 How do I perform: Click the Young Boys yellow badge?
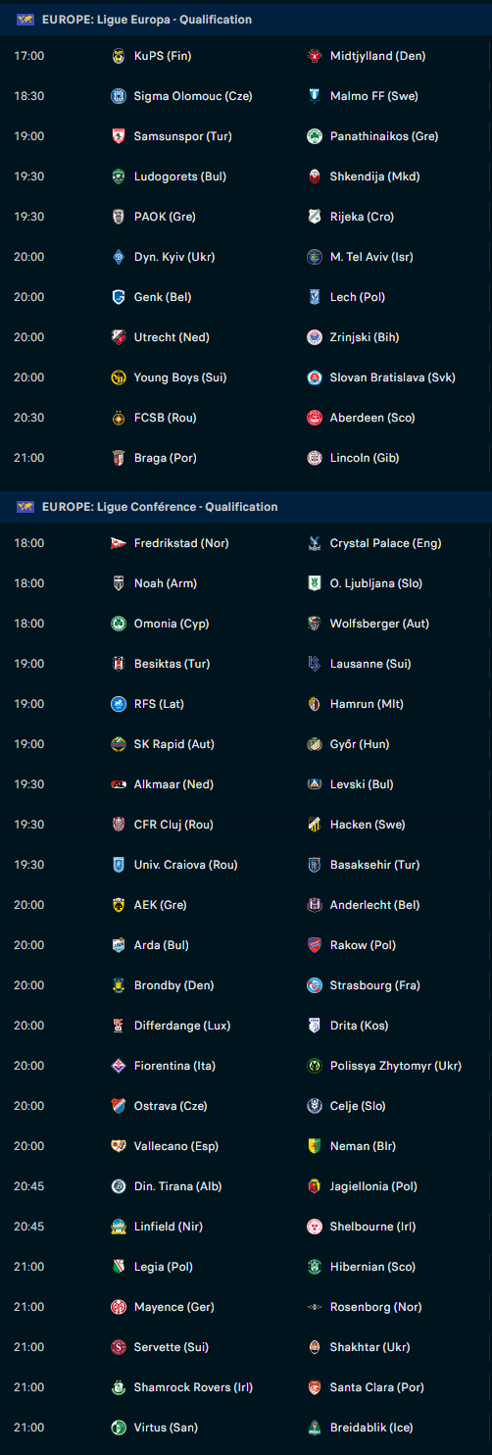pyautogui.click(x=119, y=377)
